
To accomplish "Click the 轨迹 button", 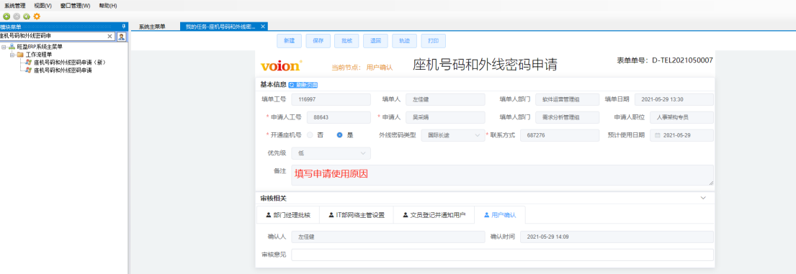I will (405, 41).
